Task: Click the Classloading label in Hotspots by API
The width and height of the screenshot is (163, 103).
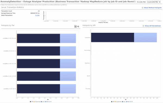Action: pyautogui.click(x=87, y=50)
